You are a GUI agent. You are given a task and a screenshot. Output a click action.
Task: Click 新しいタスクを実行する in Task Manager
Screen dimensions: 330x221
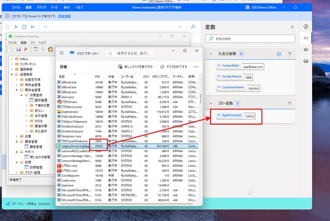click(135, 67)
